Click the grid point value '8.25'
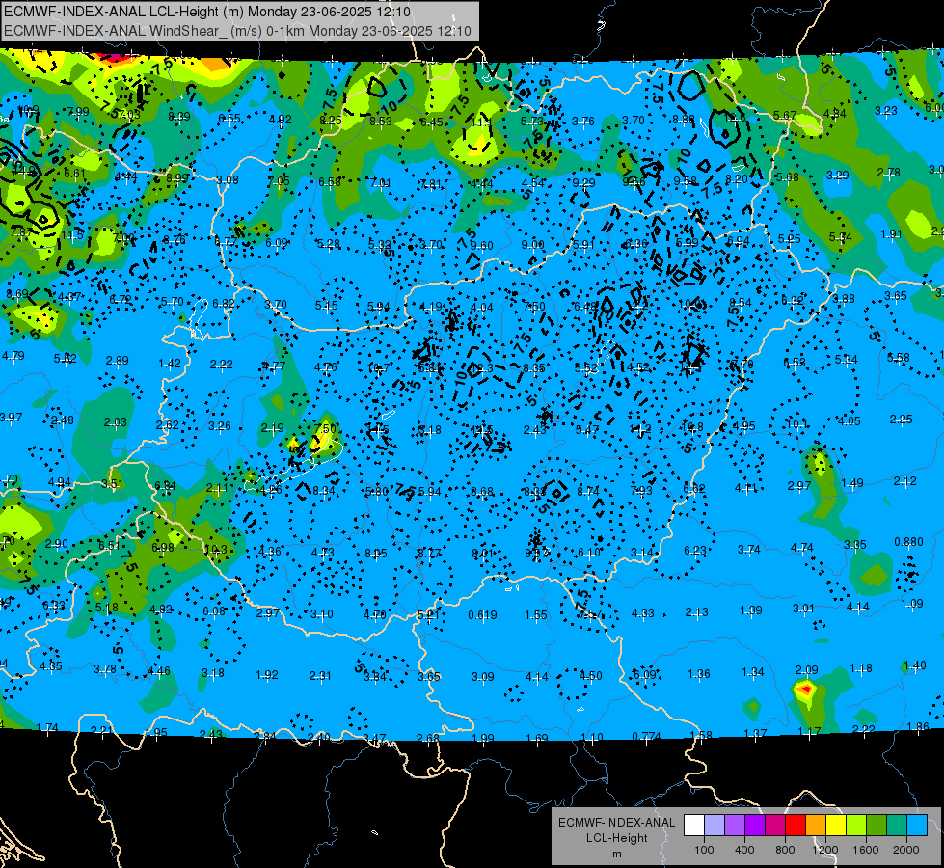The width and height of the screenshot is (944, 868). [x=331, y=121]
